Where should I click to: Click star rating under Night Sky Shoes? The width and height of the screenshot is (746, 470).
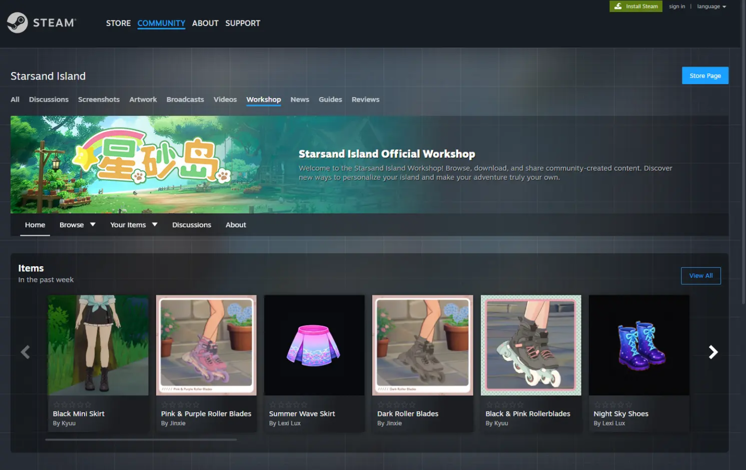coord(613,405)
